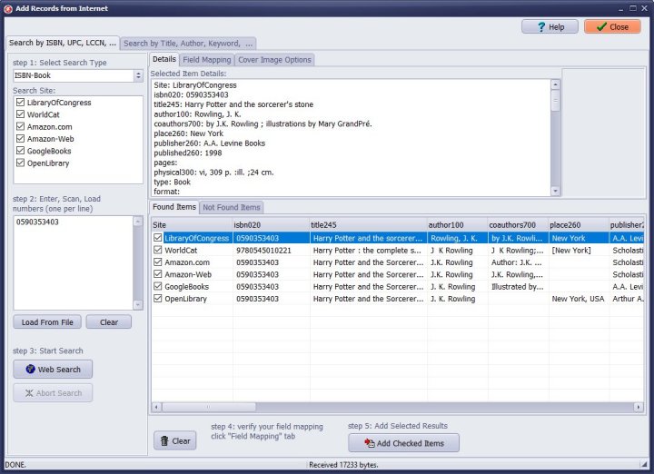This screenshot has width=654, height=474.
Task: Click the question mark Help icon
Action: click(x=541, y=26)
